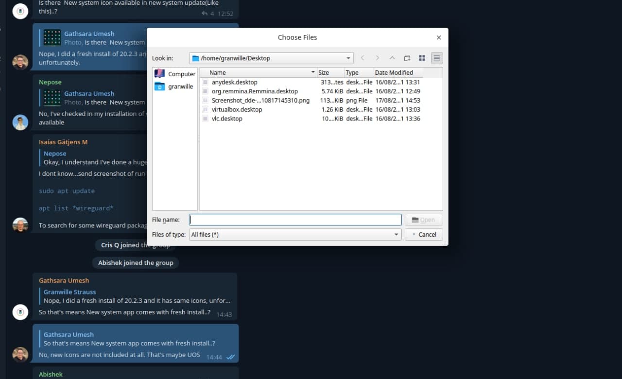Select the virtualbox.desktop file
622x379 pixels.
[x=237, y=110]
